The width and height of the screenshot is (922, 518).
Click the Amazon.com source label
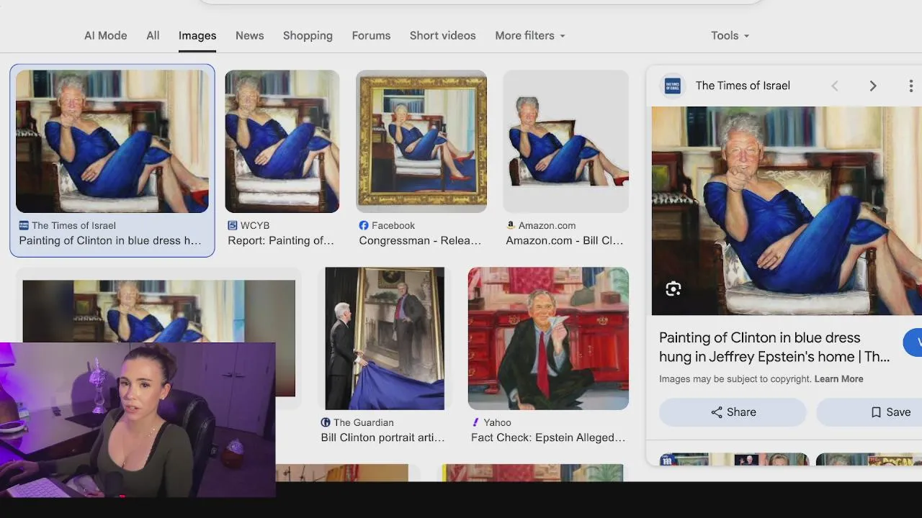547,225
